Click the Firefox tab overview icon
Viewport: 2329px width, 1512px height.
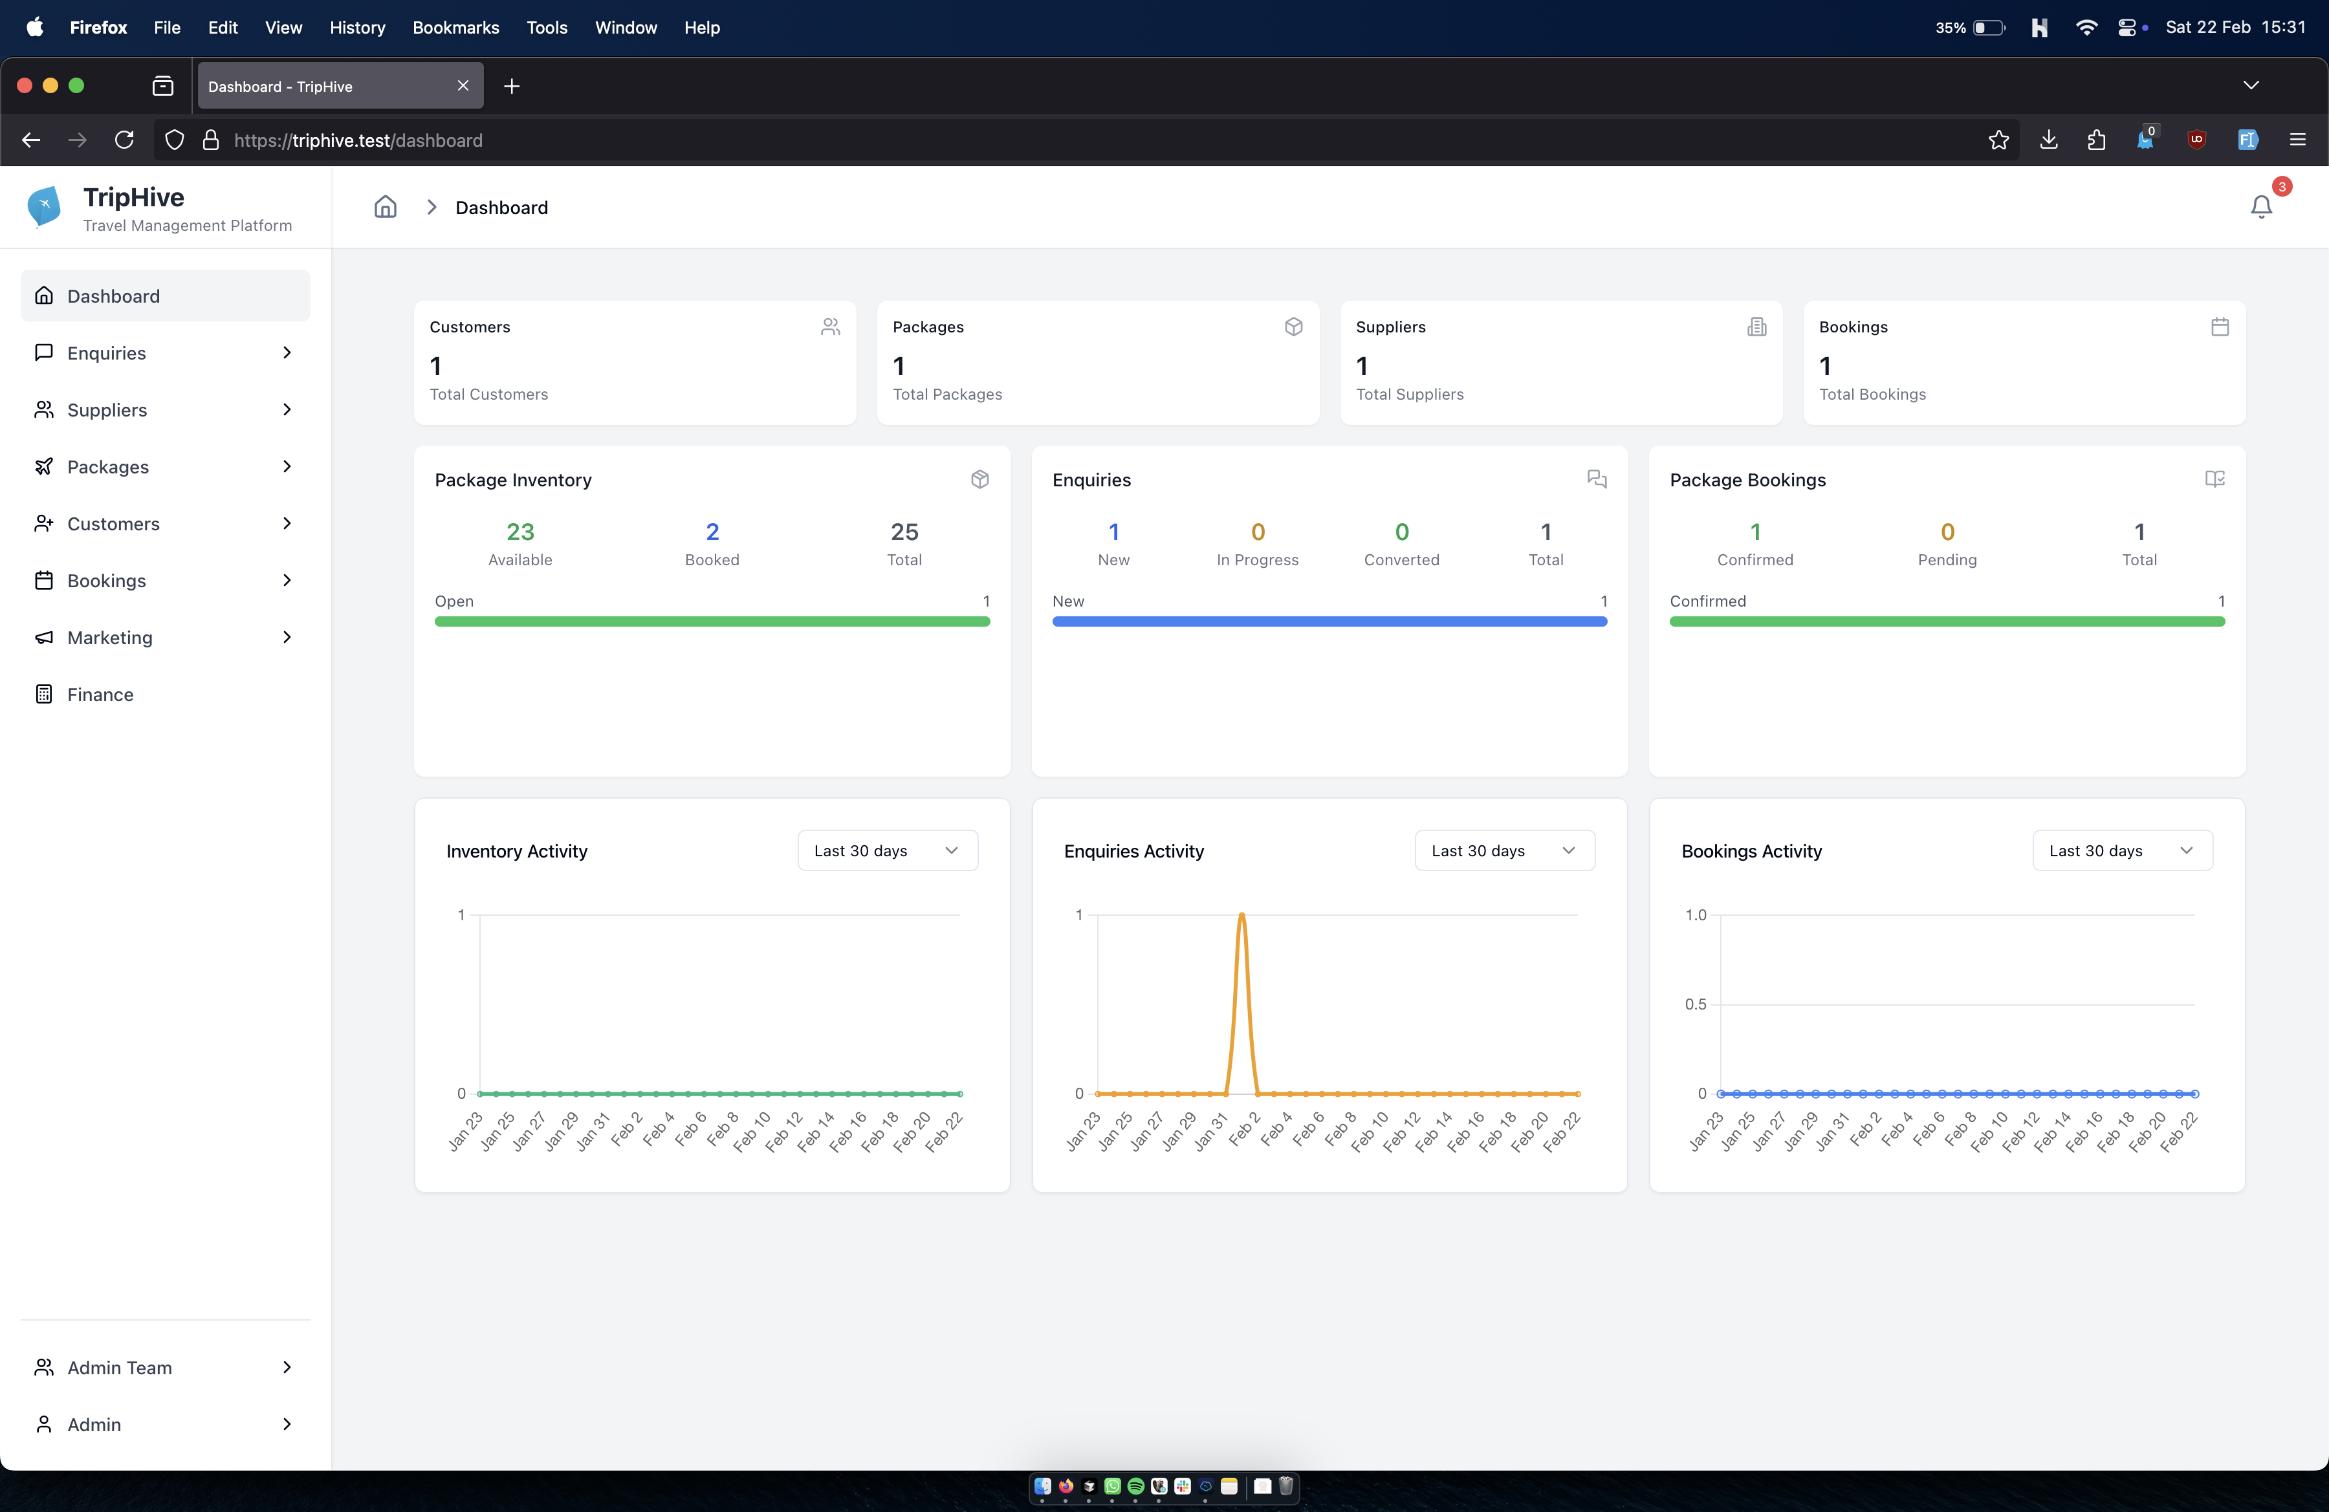(164, 86)
